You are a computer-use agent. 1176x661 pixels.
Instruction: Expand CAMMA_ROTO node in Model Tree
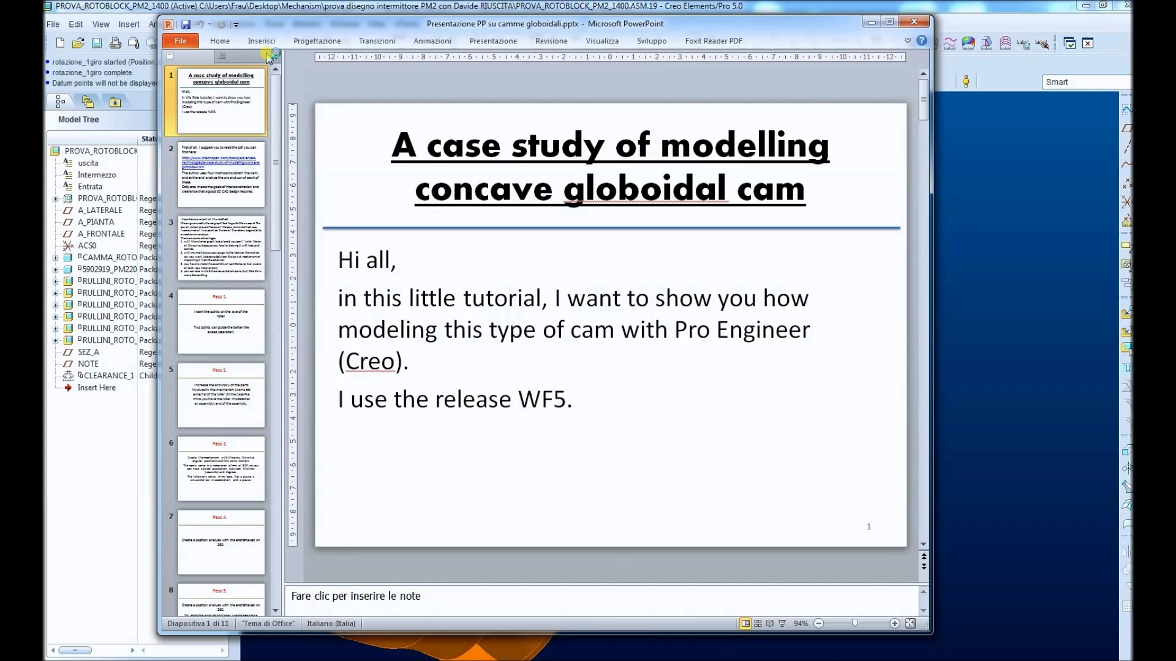[56, 258]
